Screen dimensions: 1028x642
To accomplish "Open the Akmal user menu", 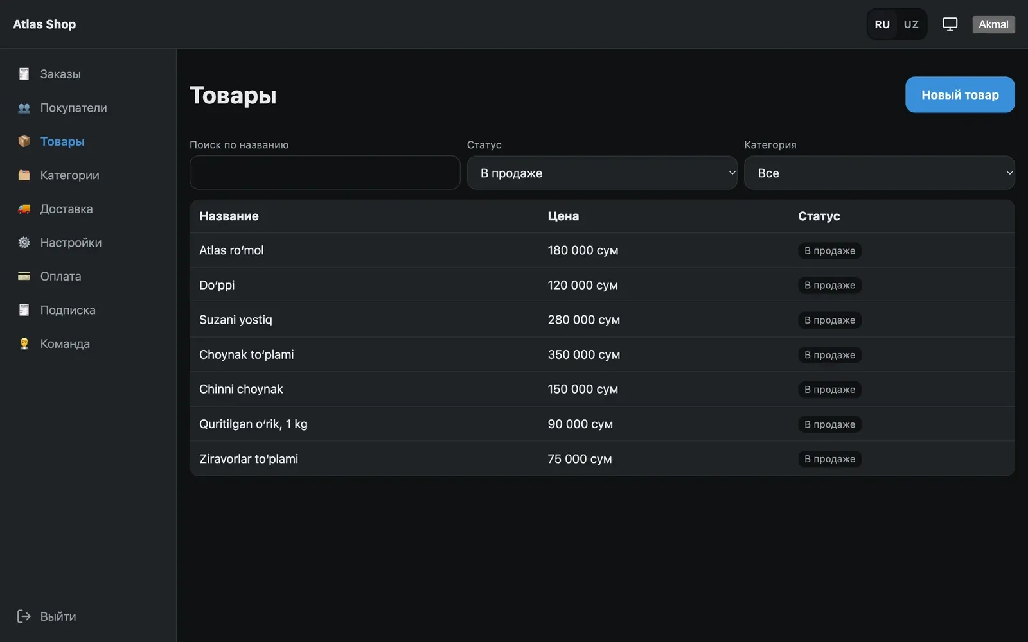I will pos(993,24).
